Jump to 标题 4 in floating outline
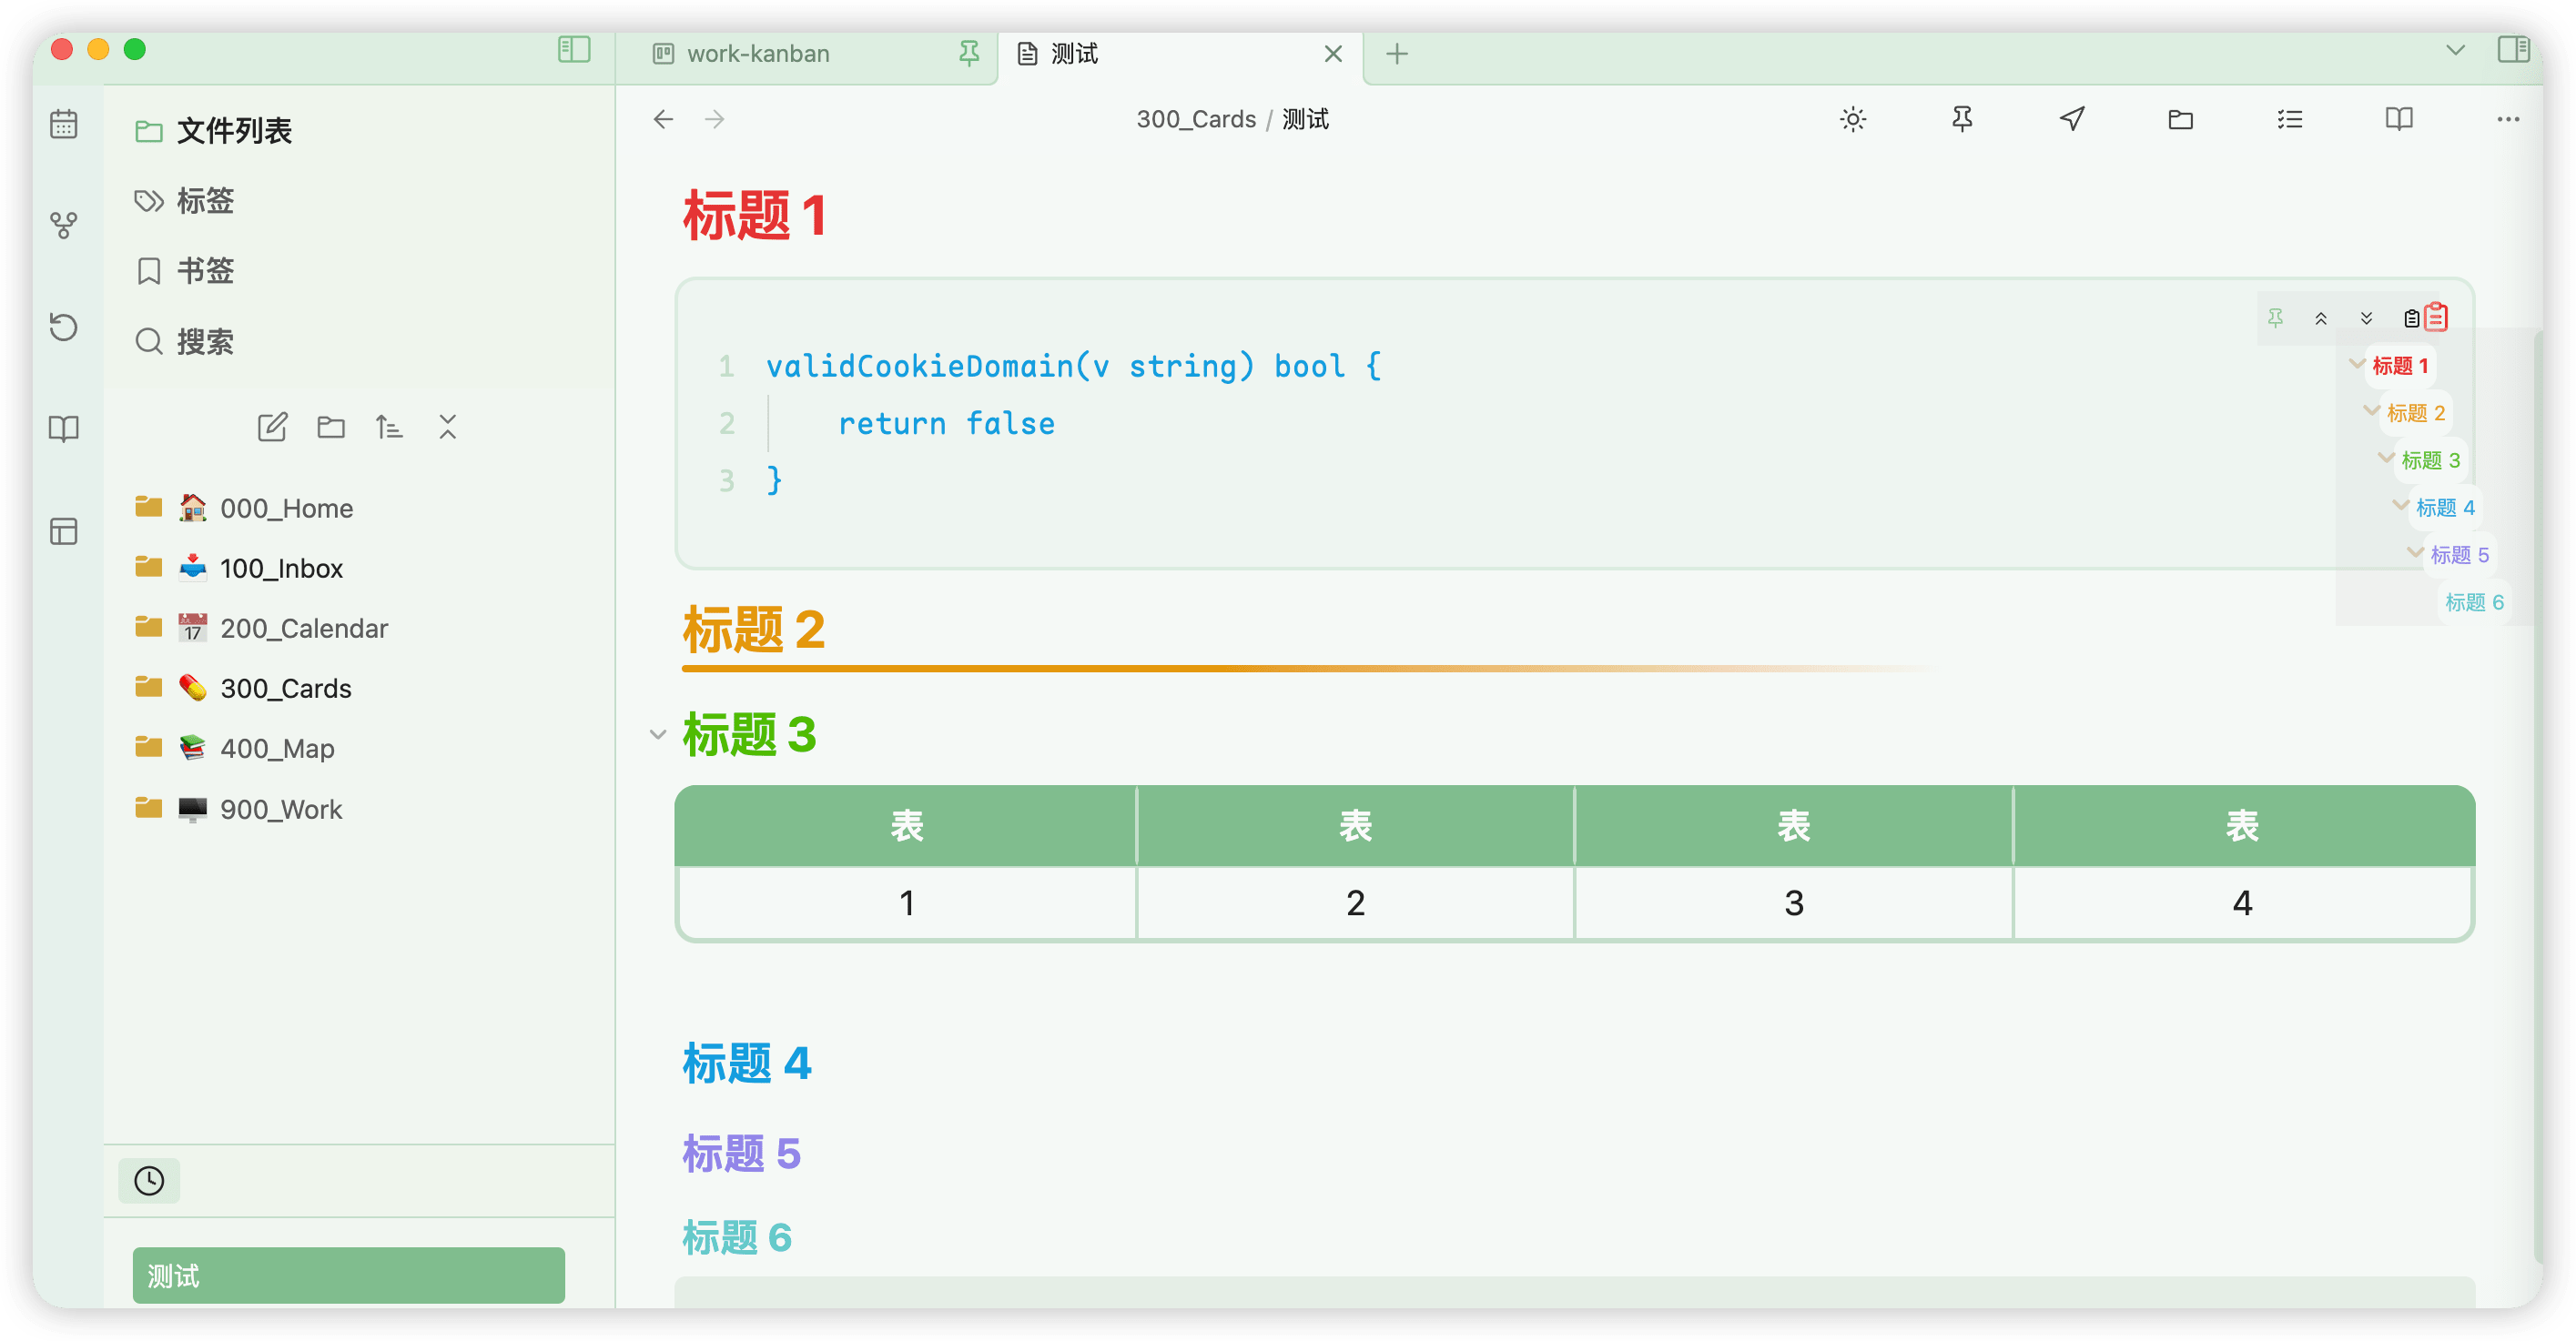The image size is (2576, 1341). [x=2444, y=508]
